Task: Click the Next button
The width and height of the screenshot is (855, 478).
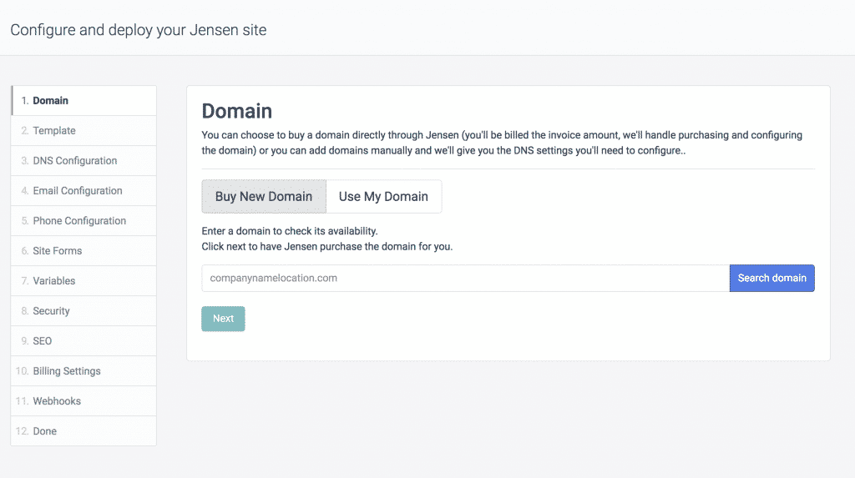Action: (x=223, y=319)
